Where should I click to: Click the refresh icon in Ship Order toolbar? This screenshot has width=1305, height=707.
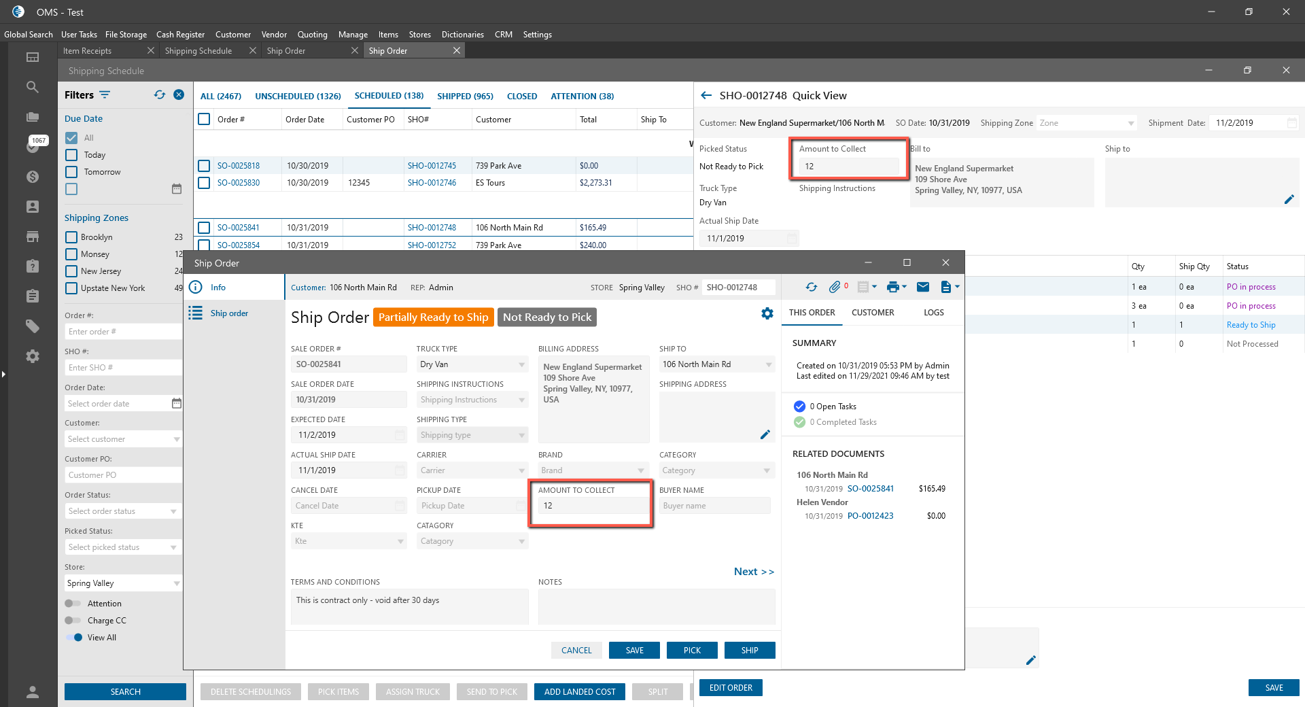pyautogui.click(x=812, y=287)
